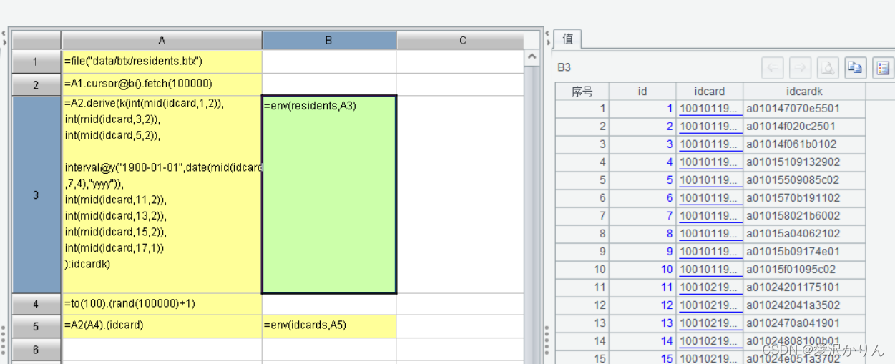Click cell A3 with A2.derive formula
This screenshot has width=895, height=364.
[x=162, y=195]
